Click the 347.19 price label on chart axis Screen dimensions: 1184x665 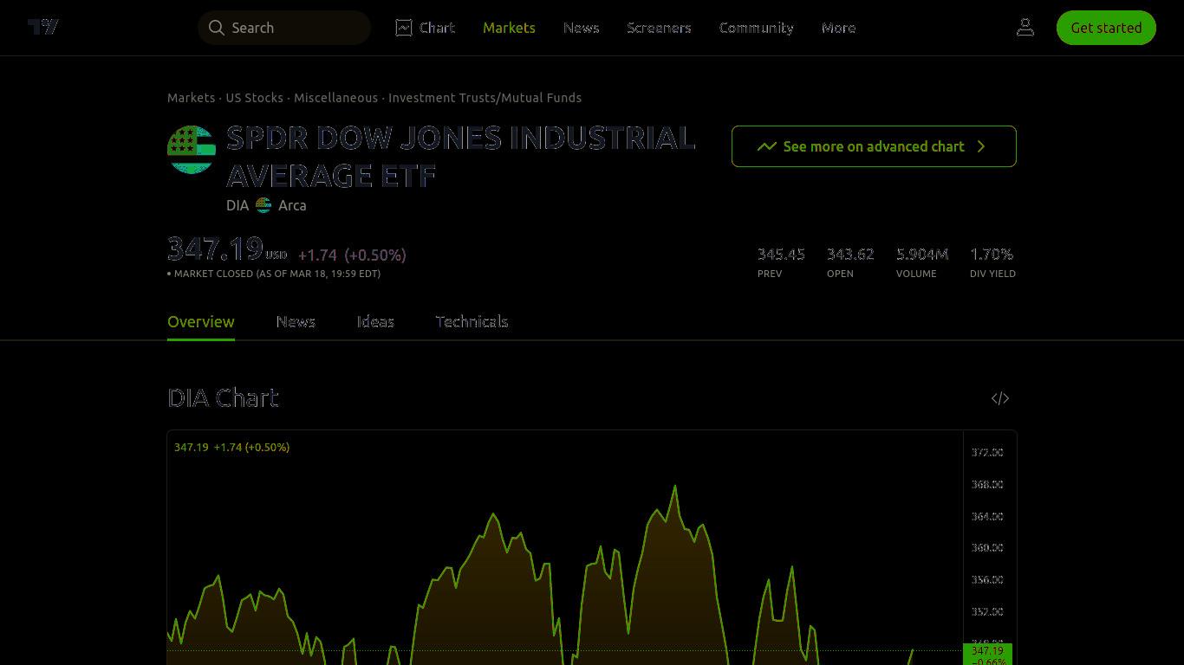click(x=987, y=651)
